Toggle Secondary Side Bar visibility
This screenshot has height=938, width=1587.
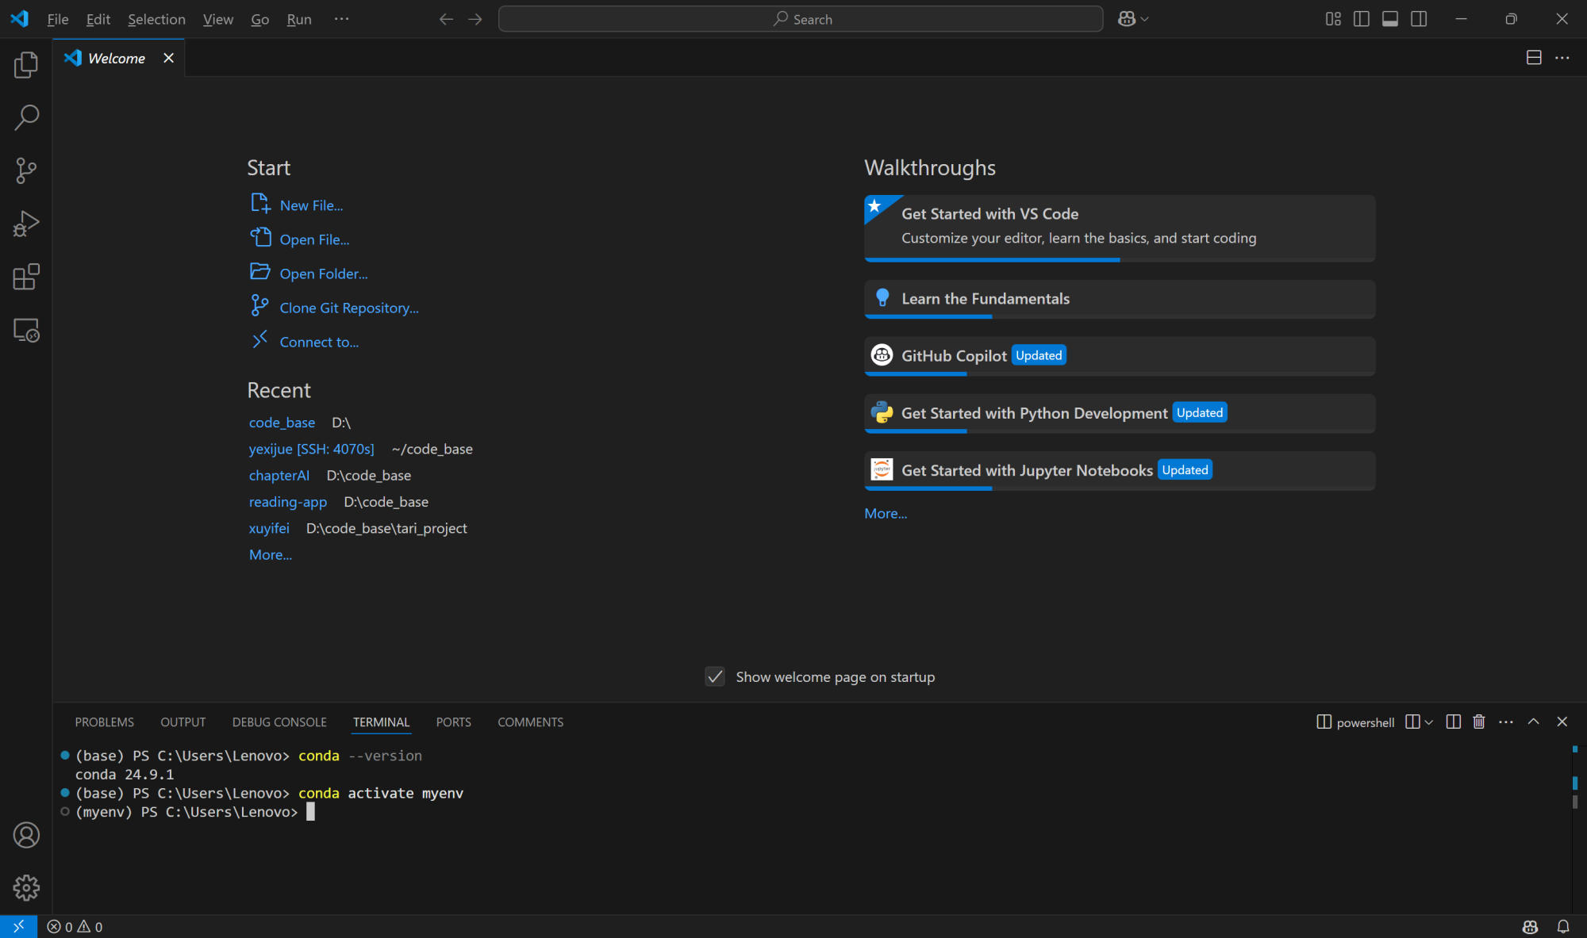coord(1419,19)
